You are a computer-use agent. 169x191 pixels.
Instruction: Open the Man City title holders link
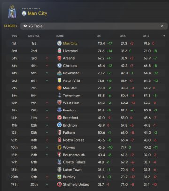(x=38, y=14)
